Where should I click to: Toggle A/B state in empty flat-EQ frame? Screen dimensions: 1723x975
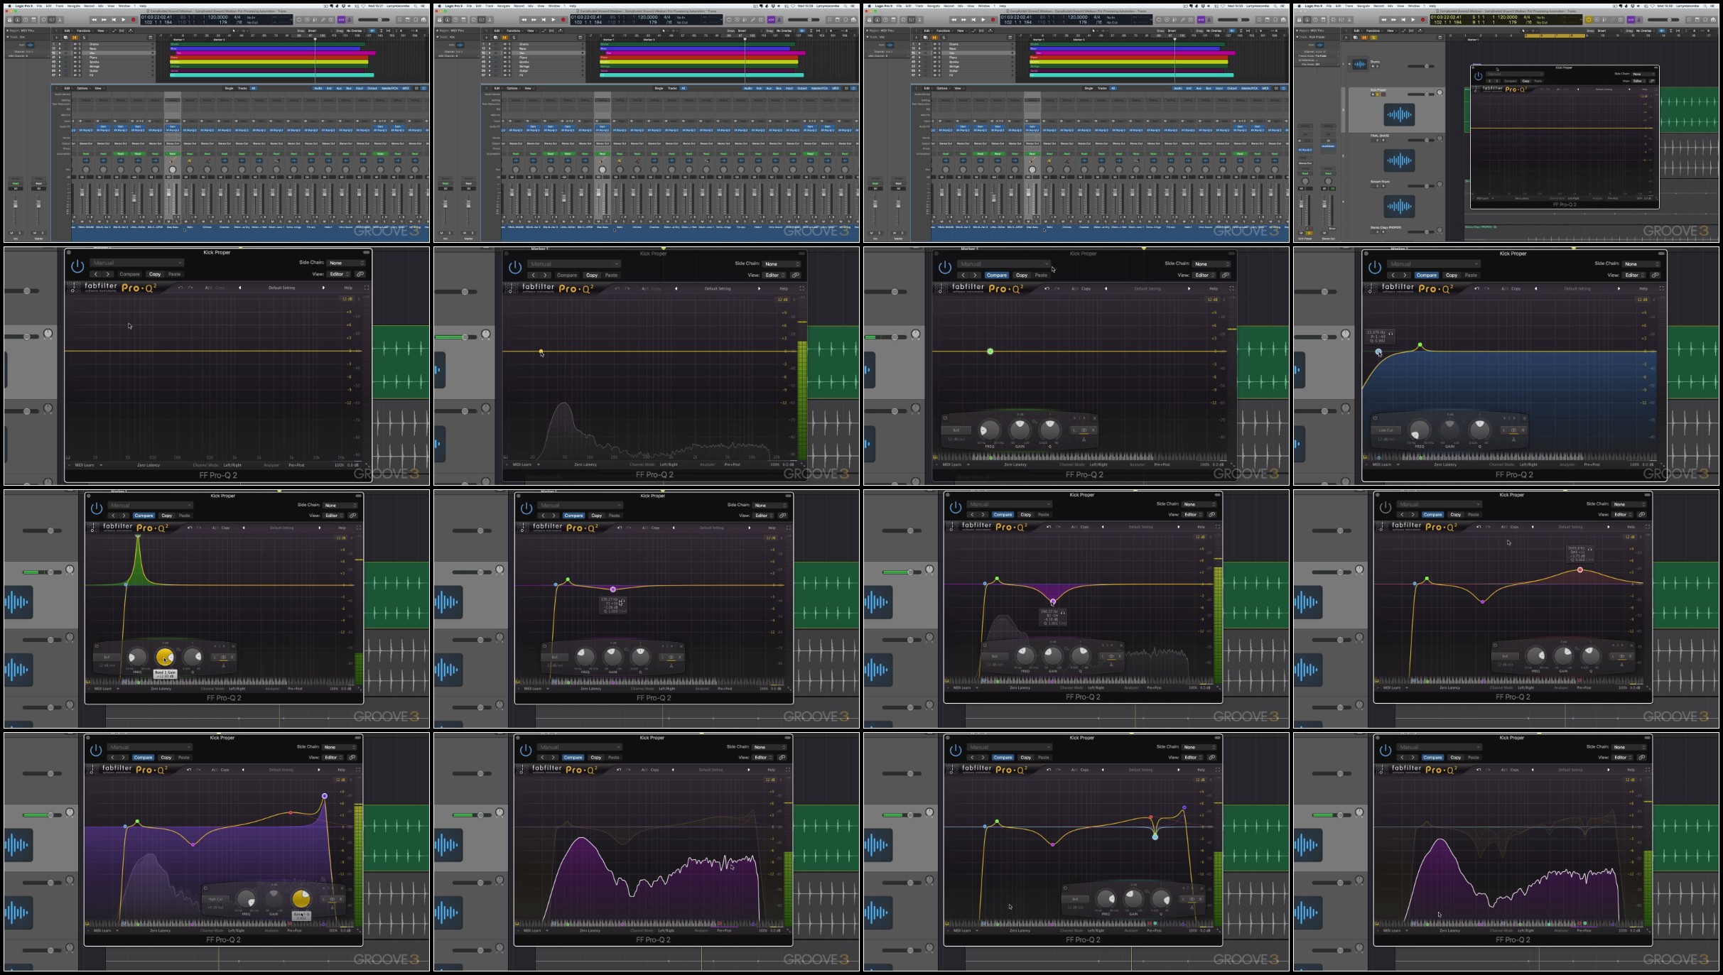208,288
